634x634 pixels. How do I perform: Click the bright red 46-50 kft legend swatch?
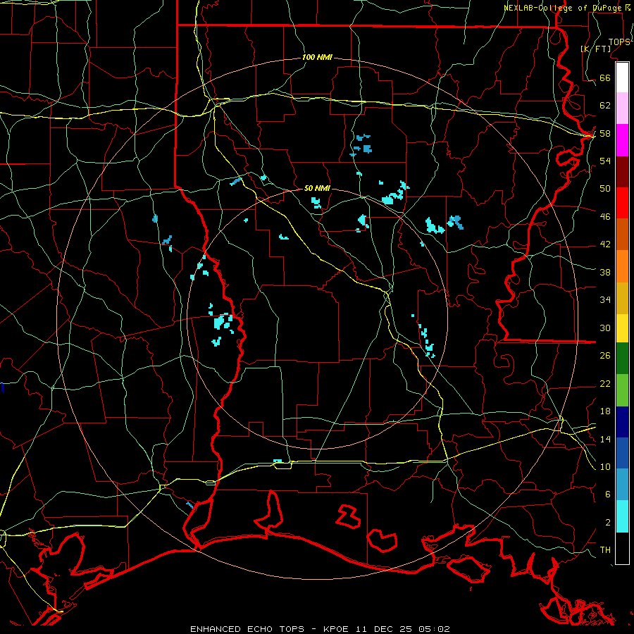pos(622,203)
